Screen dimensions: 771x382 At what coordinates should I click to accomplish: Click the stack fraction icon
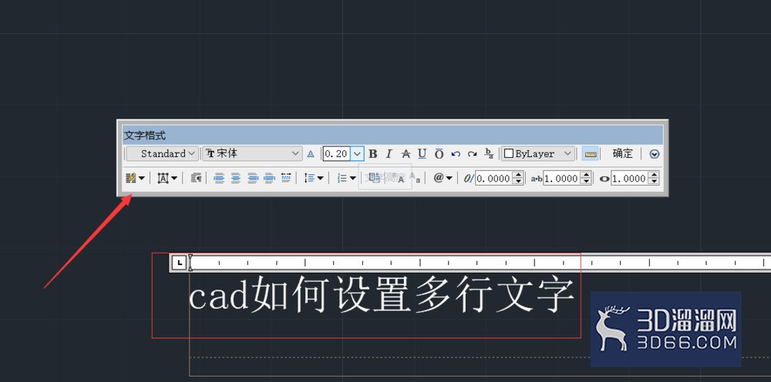coord(489,154)
